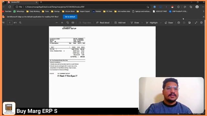This screenshot has height=116, width=207.
Task: Click the presenter webcam overlay
Action: pos(171,95)
